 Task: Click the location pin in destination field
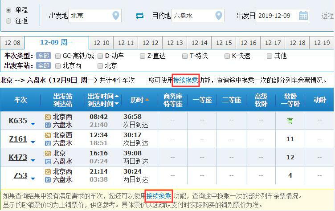(219, 16)
